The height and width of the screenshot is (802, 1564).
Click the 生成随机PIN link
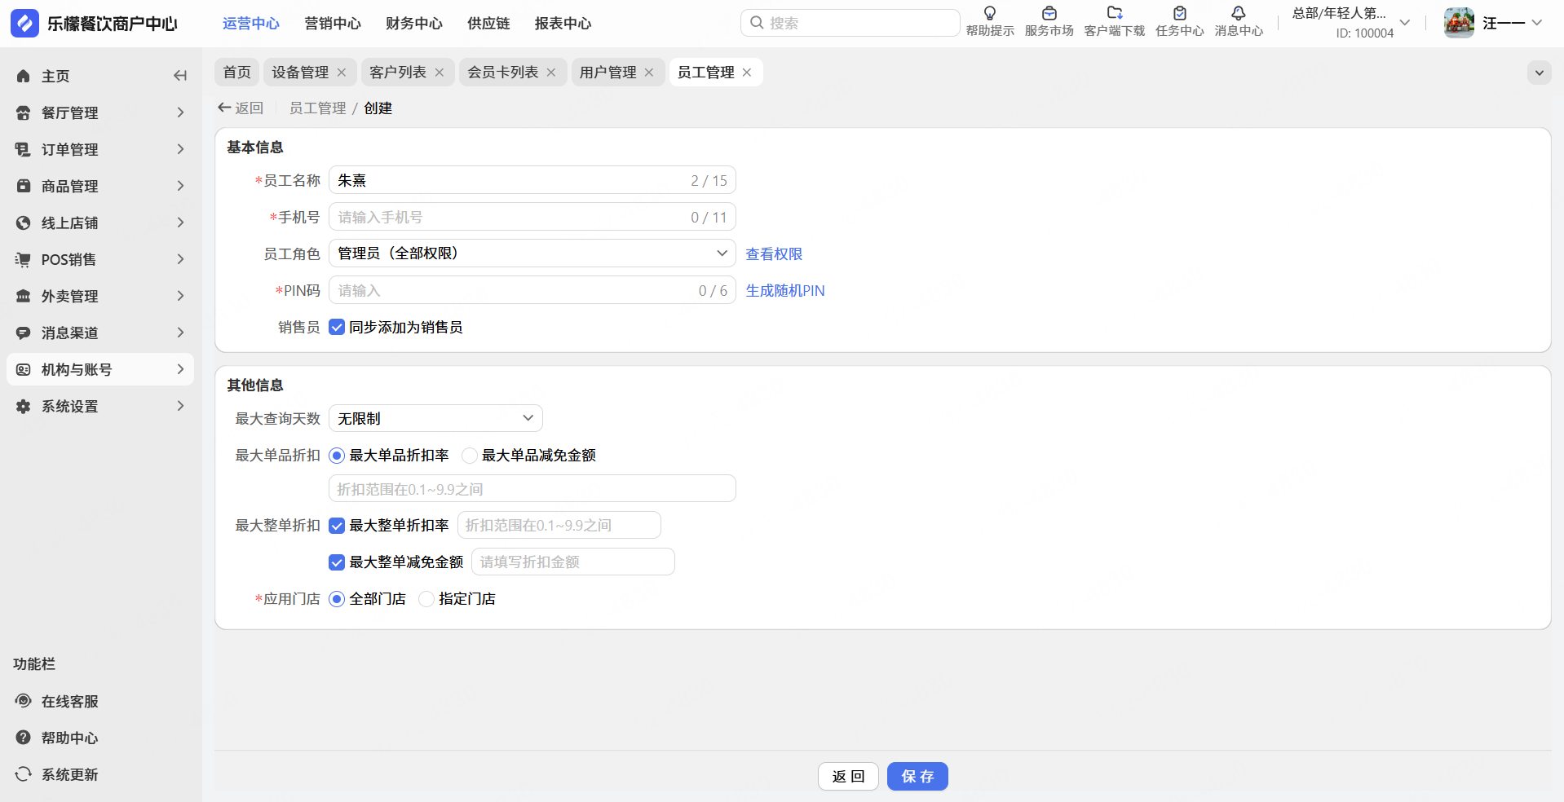(784, 291)
